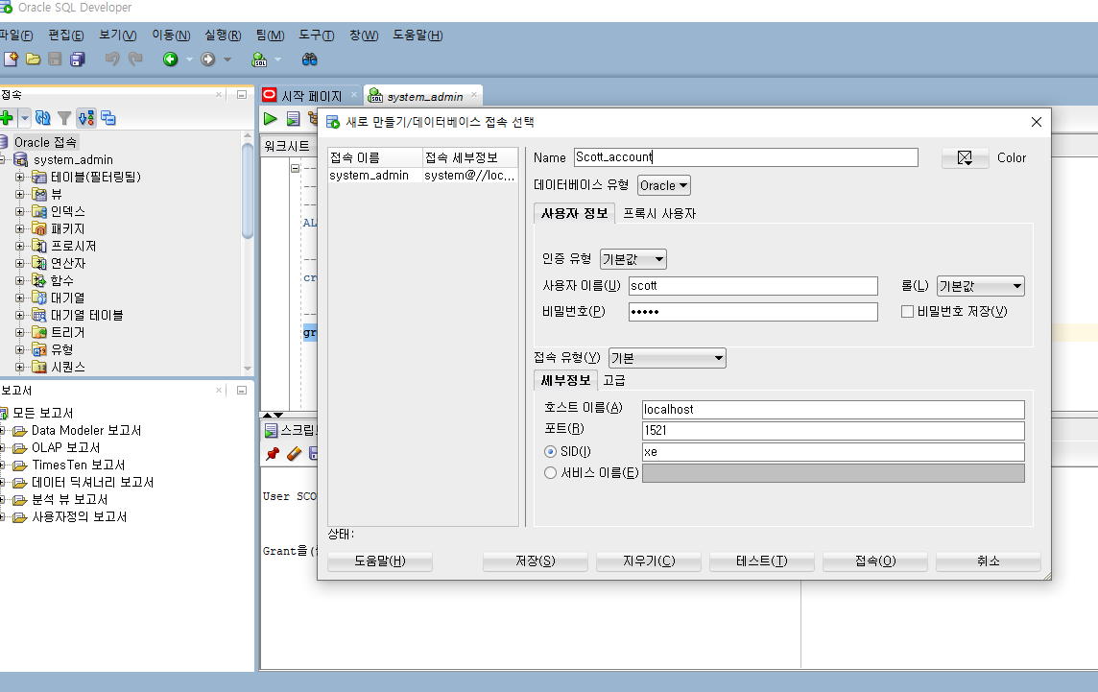Click the 취소 button

[988, 561]
